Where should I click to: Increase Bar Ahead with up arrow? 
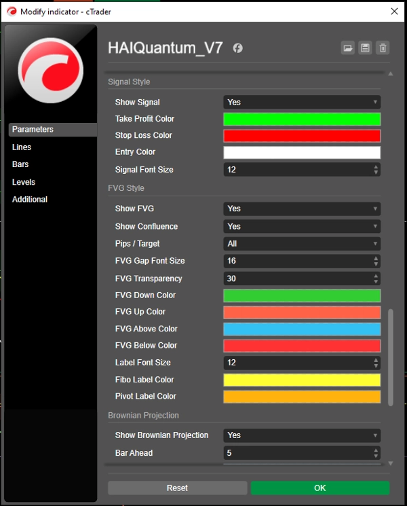(376, 450)
